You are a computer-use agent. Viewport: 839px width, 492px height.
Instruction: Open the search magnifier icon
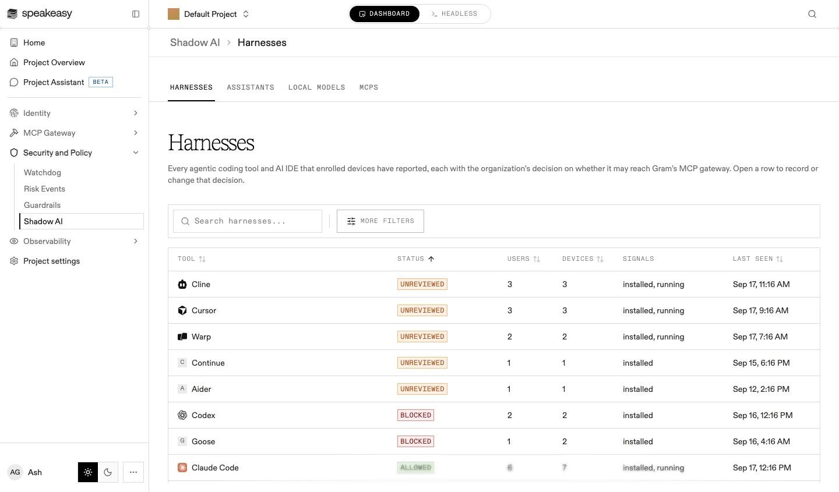point(812,14)
